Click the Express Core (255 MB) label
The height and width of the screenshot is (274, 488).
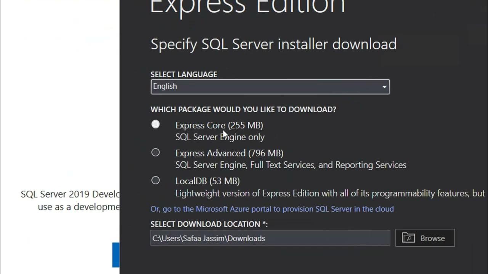tap(219, 125)
